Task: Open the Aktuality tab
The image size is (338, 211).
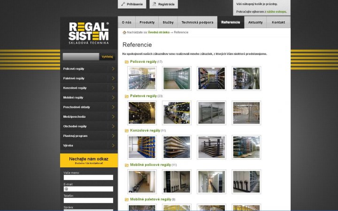Action: (x=255, y=22)
